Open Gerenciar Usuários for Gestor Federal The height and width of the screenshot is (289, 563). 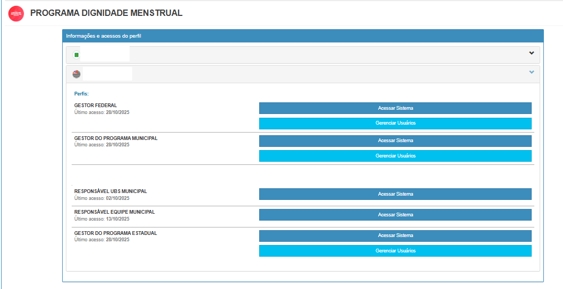pyautogui.click(x=395, y=123)
